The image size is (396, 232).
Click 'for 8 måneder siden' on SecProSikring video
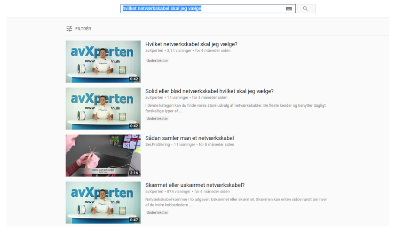pos(216,144)
